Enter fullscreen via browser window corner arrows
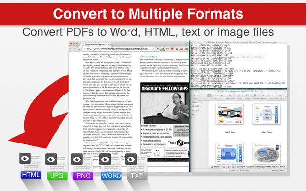306x191 pixels. pos(187,43)
